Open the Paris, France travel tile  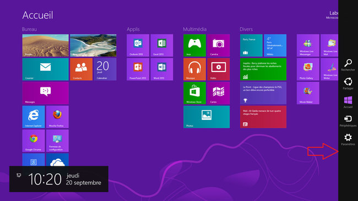(251, 45)
